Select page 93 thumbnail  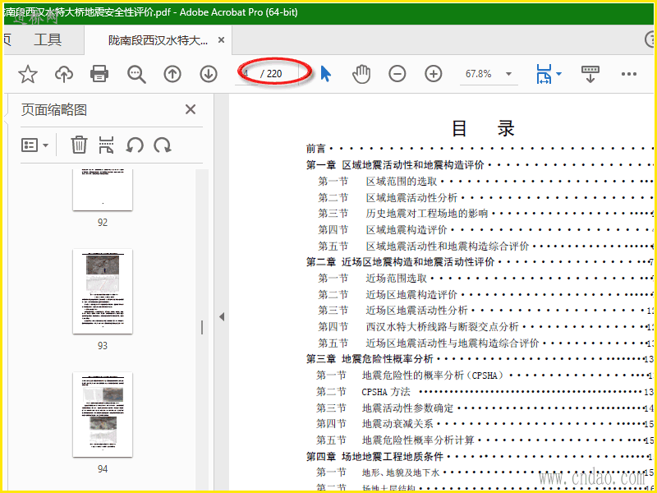103,292
